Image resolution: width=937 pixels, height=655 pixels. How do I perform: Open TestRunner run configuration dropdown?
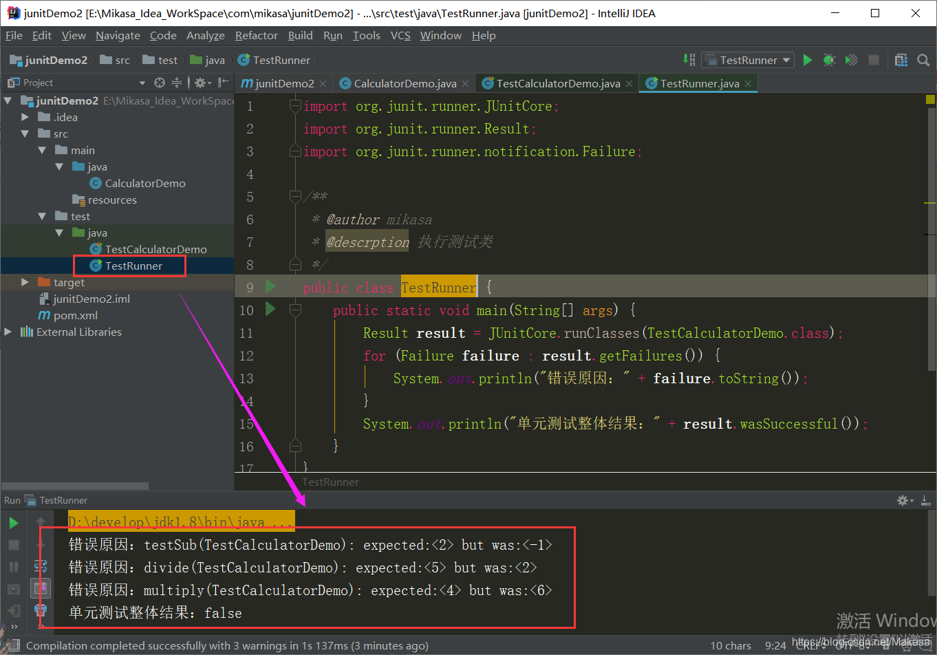coord(748,60)
